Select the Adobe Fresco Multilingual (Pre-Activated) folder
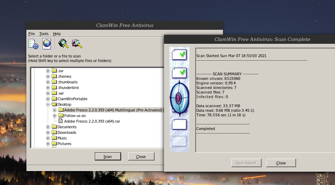The image size is (335, 185). pyautogui.click(x=114, y=110)
